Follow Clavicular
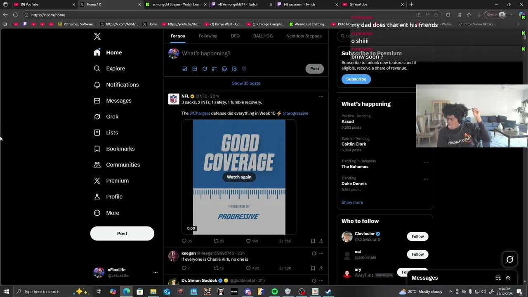The width and height of the screenshot is (528, 297). coord(417,236)
